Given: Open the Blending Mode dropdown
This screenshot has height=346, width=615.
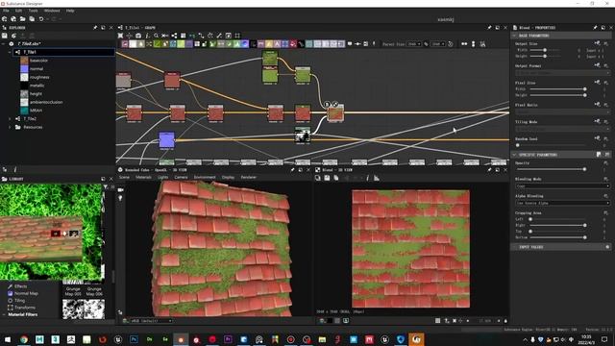Looking at the screenshot, I should point(562,185).
